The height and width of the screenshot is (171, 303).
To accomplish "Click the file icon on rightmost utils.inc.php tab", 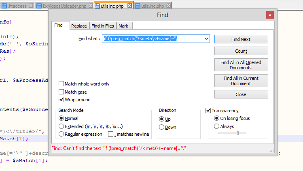I will click(138, 6).
